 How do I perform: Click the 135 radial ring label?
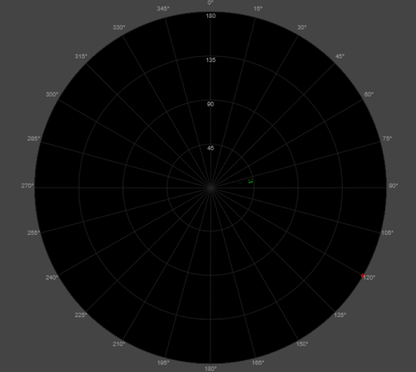click(210, 60)
